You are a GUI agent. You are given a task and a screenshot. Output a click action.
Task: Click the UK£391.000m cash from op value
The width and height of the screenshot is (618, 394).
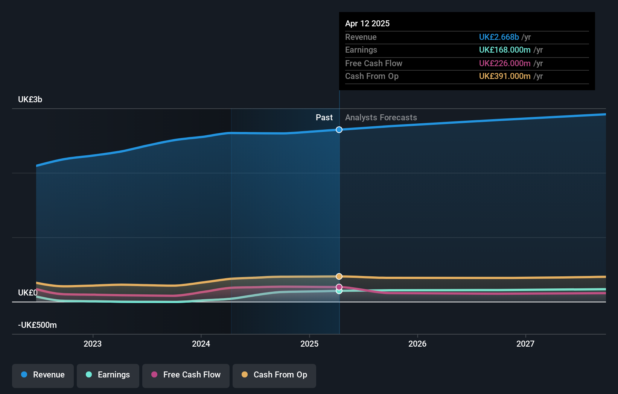[505, 76]
